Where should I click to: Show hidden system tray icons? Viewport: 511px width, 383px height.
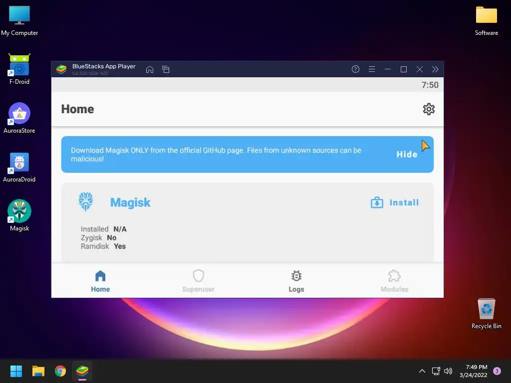pyautogui.click(x=422, y=371)
